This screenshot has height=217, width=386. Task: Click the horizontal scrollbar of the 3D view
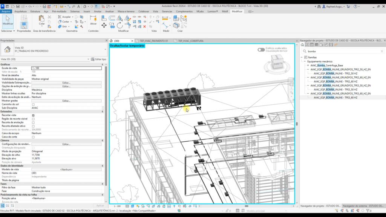[246, 206]
